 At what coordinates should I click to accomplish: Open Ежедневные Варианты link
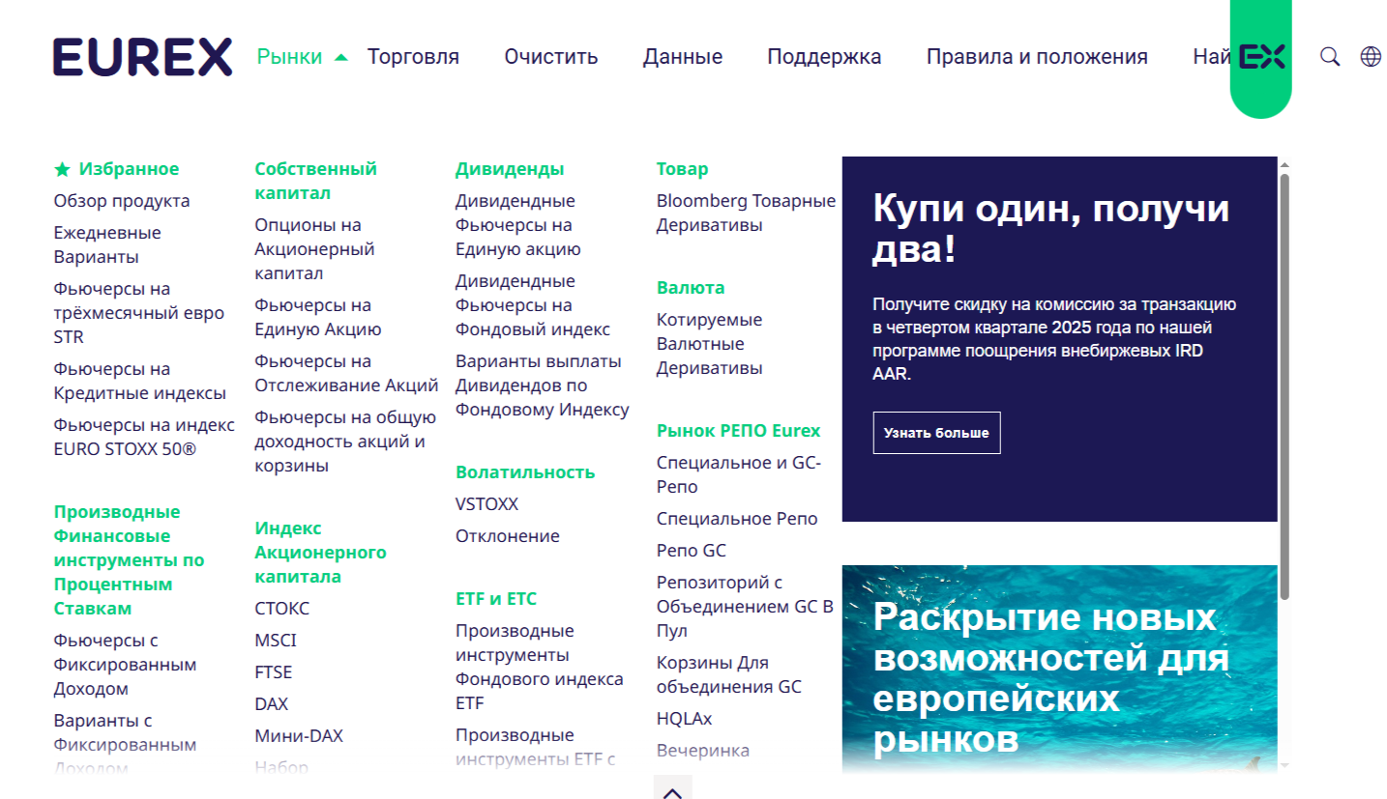[107, 244]
